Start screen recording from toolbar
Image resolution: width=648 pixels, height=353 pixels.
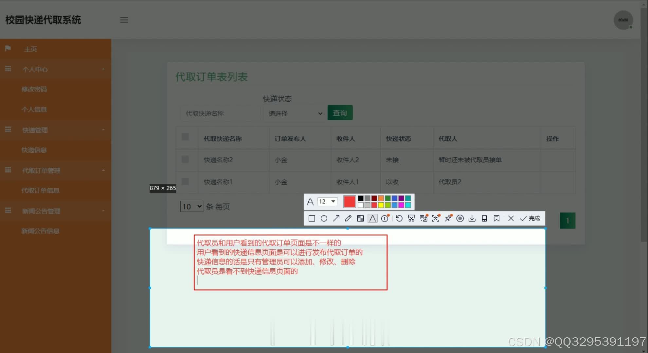(x=460, y=218)
